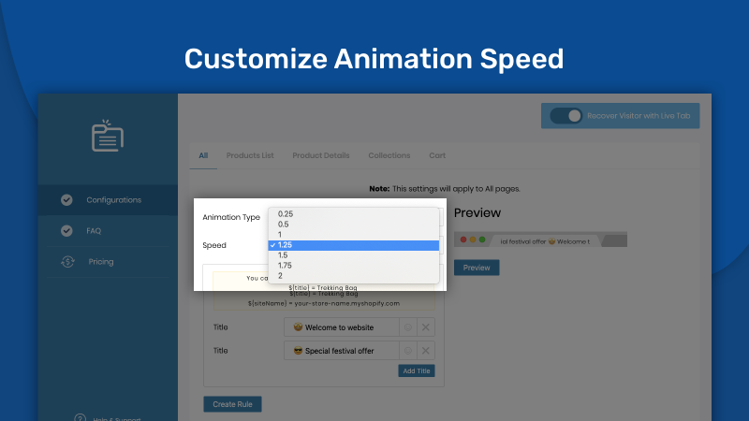Screen dimensions: 749x421
Task: Remove the Welcome to website title
Action: point(426,327)
